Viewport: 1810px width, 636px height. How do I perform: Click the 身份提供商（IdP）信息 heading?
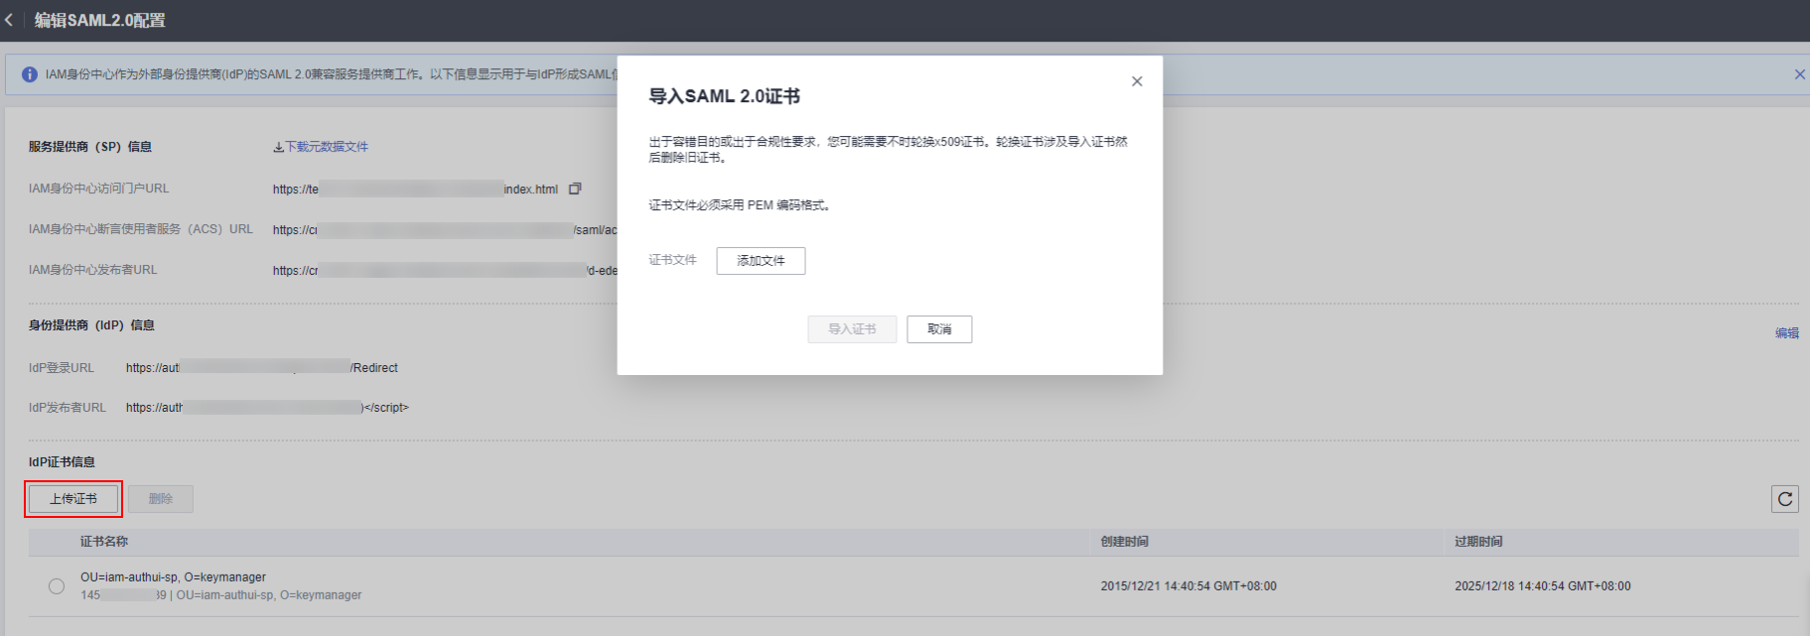click(91, 325)
